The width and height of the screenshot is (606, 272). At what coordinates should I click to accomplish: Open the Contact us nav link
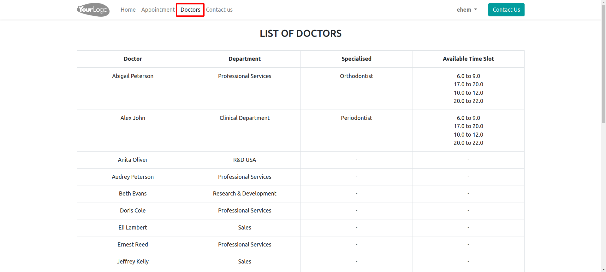coord(219,10)
